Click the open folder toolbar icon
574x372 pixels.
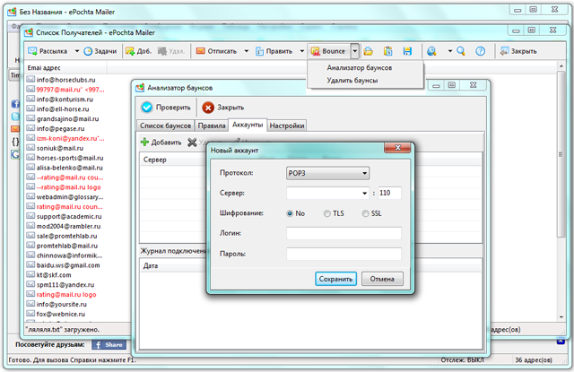[x=369, y=51]
